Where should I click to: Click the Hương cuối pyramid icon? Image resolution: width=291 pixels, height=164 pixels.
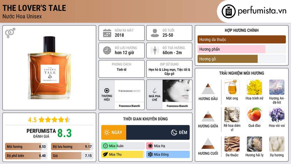click(x=208, y=143)
